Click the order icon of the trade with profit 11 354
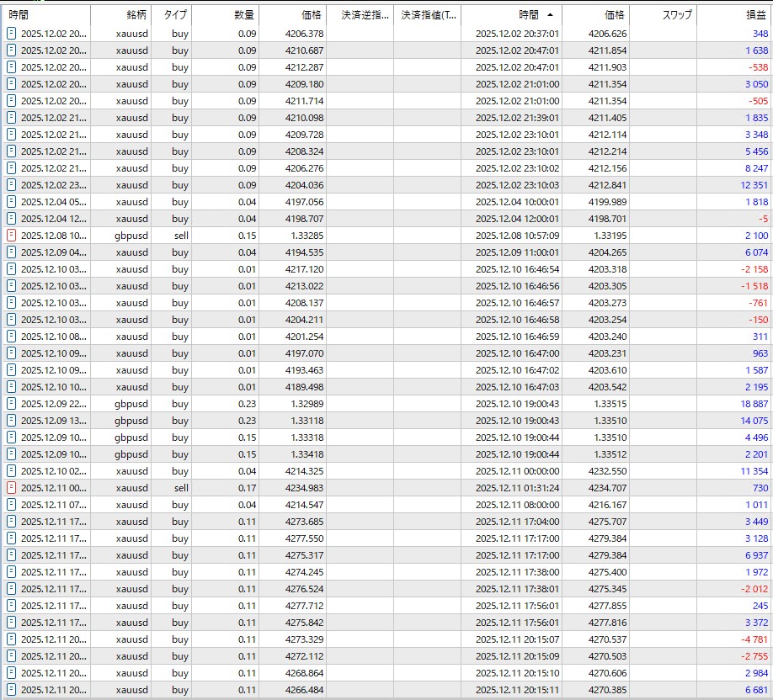The image size is (773, 700). 11,471
